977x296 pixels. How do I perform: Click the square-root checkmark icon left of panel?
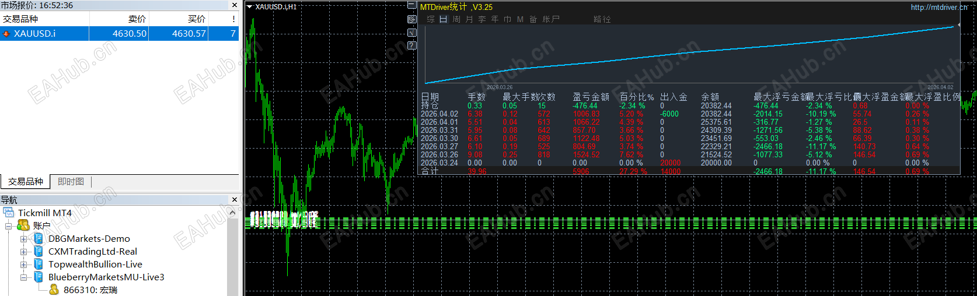point(411,32)
